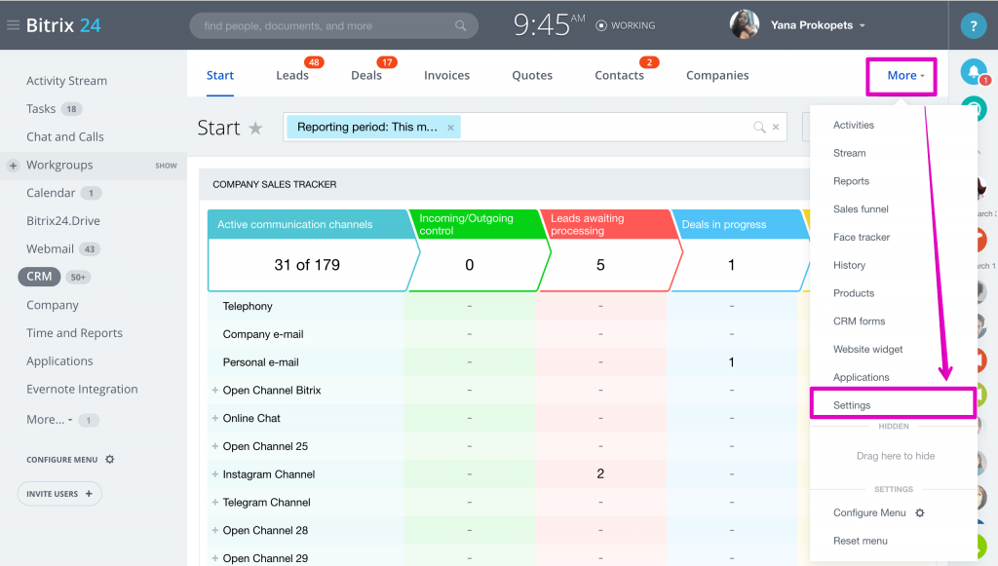Open the help question mark icon
This screenshot has width=998, height=566.
click(974, 26)
